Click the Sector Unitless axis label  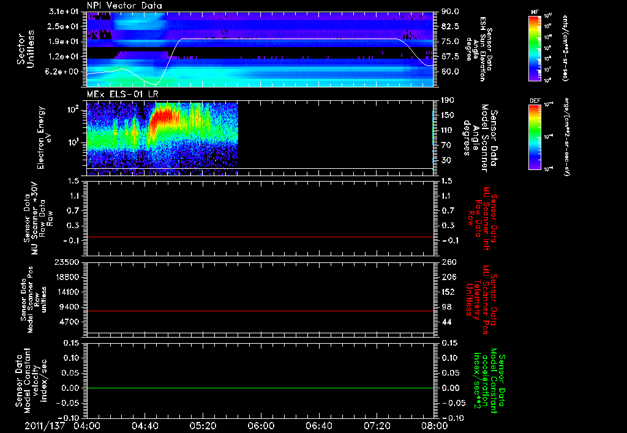click(26, 49)
